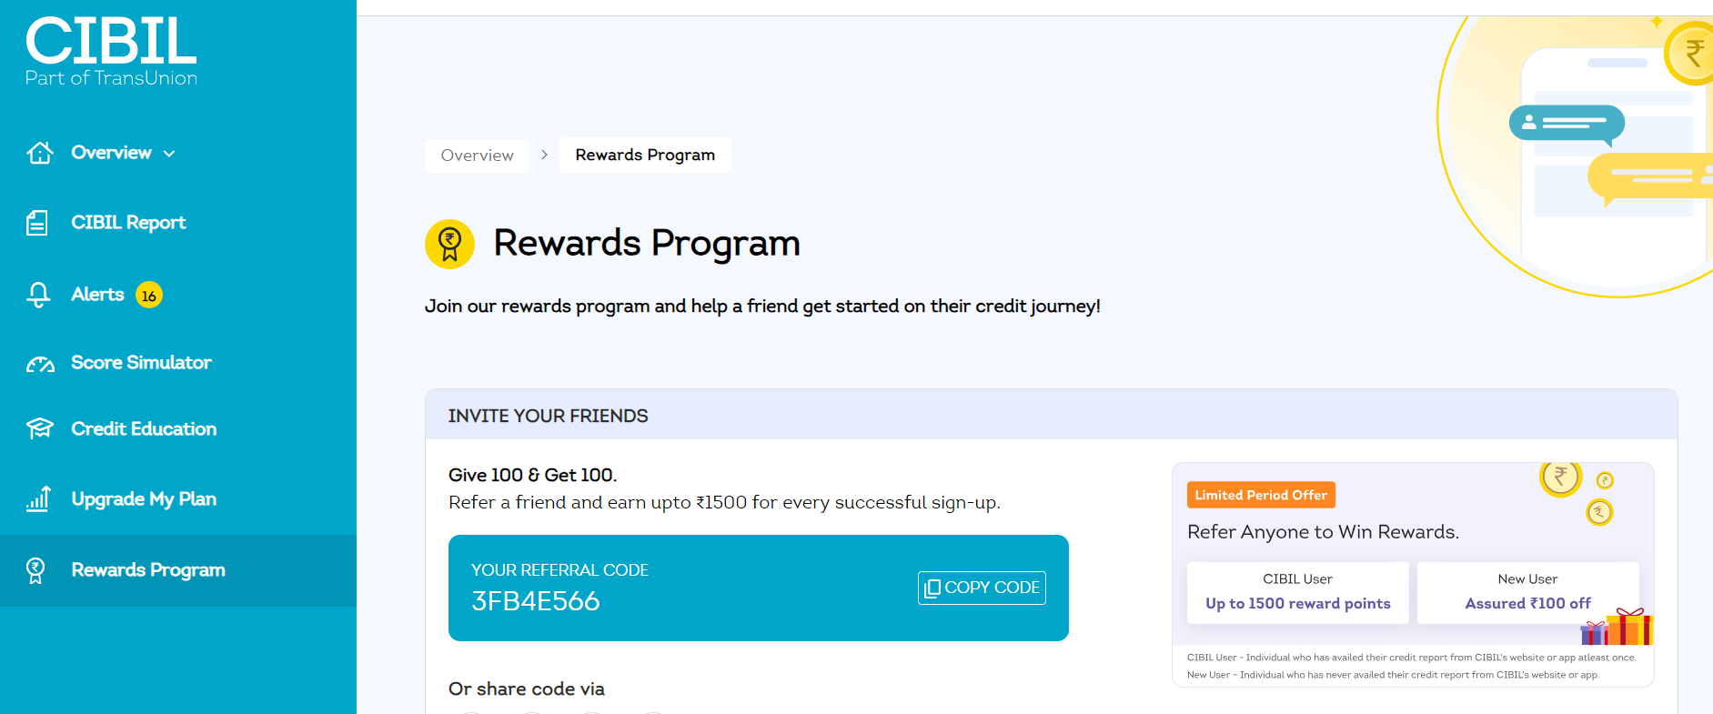Click the Alerts bell icon
The width and height of the screenshot is (1713, 714).
[38, 295]
